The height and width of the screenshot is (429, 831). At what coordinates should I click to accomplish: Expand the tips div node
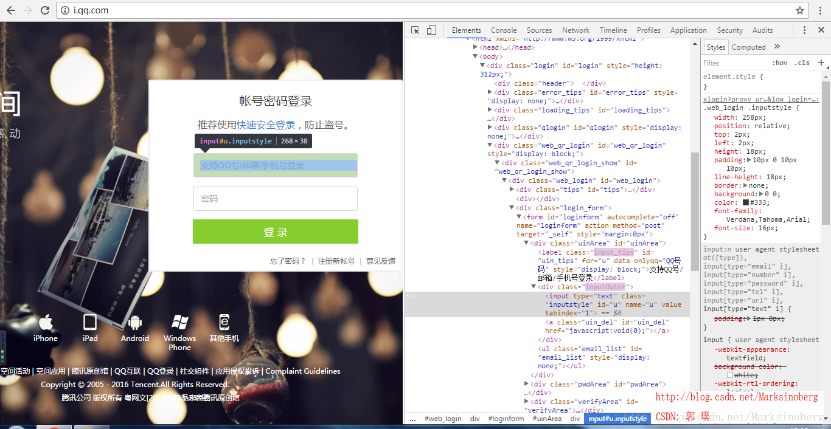point(512,190)
